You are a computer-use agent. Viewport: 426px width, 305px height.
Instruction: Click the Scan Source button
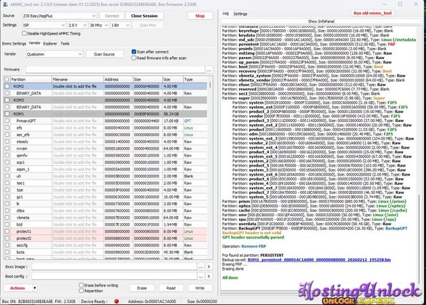point(104,54)
